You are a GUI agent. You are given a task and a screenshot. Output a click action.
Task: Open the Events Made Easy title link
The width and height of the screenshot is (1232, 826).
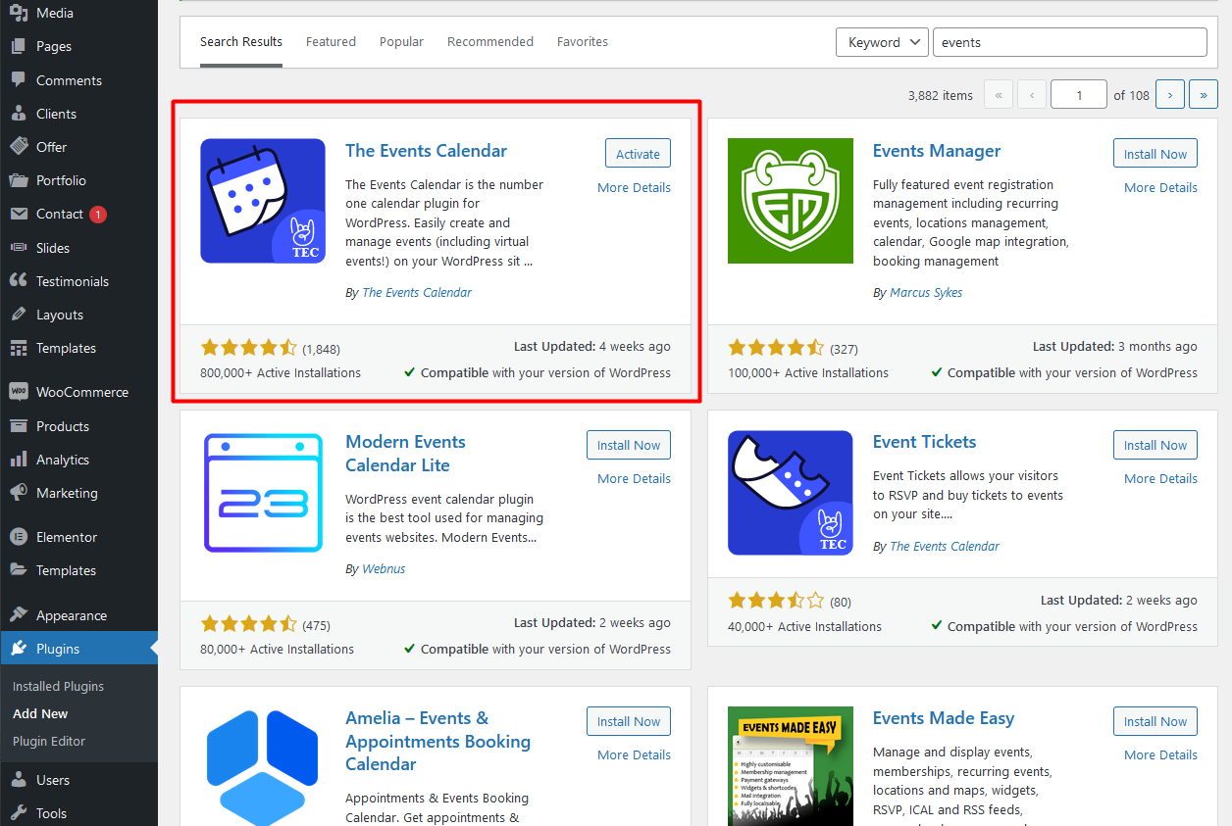pyautogui.click(x=944, y=718)
